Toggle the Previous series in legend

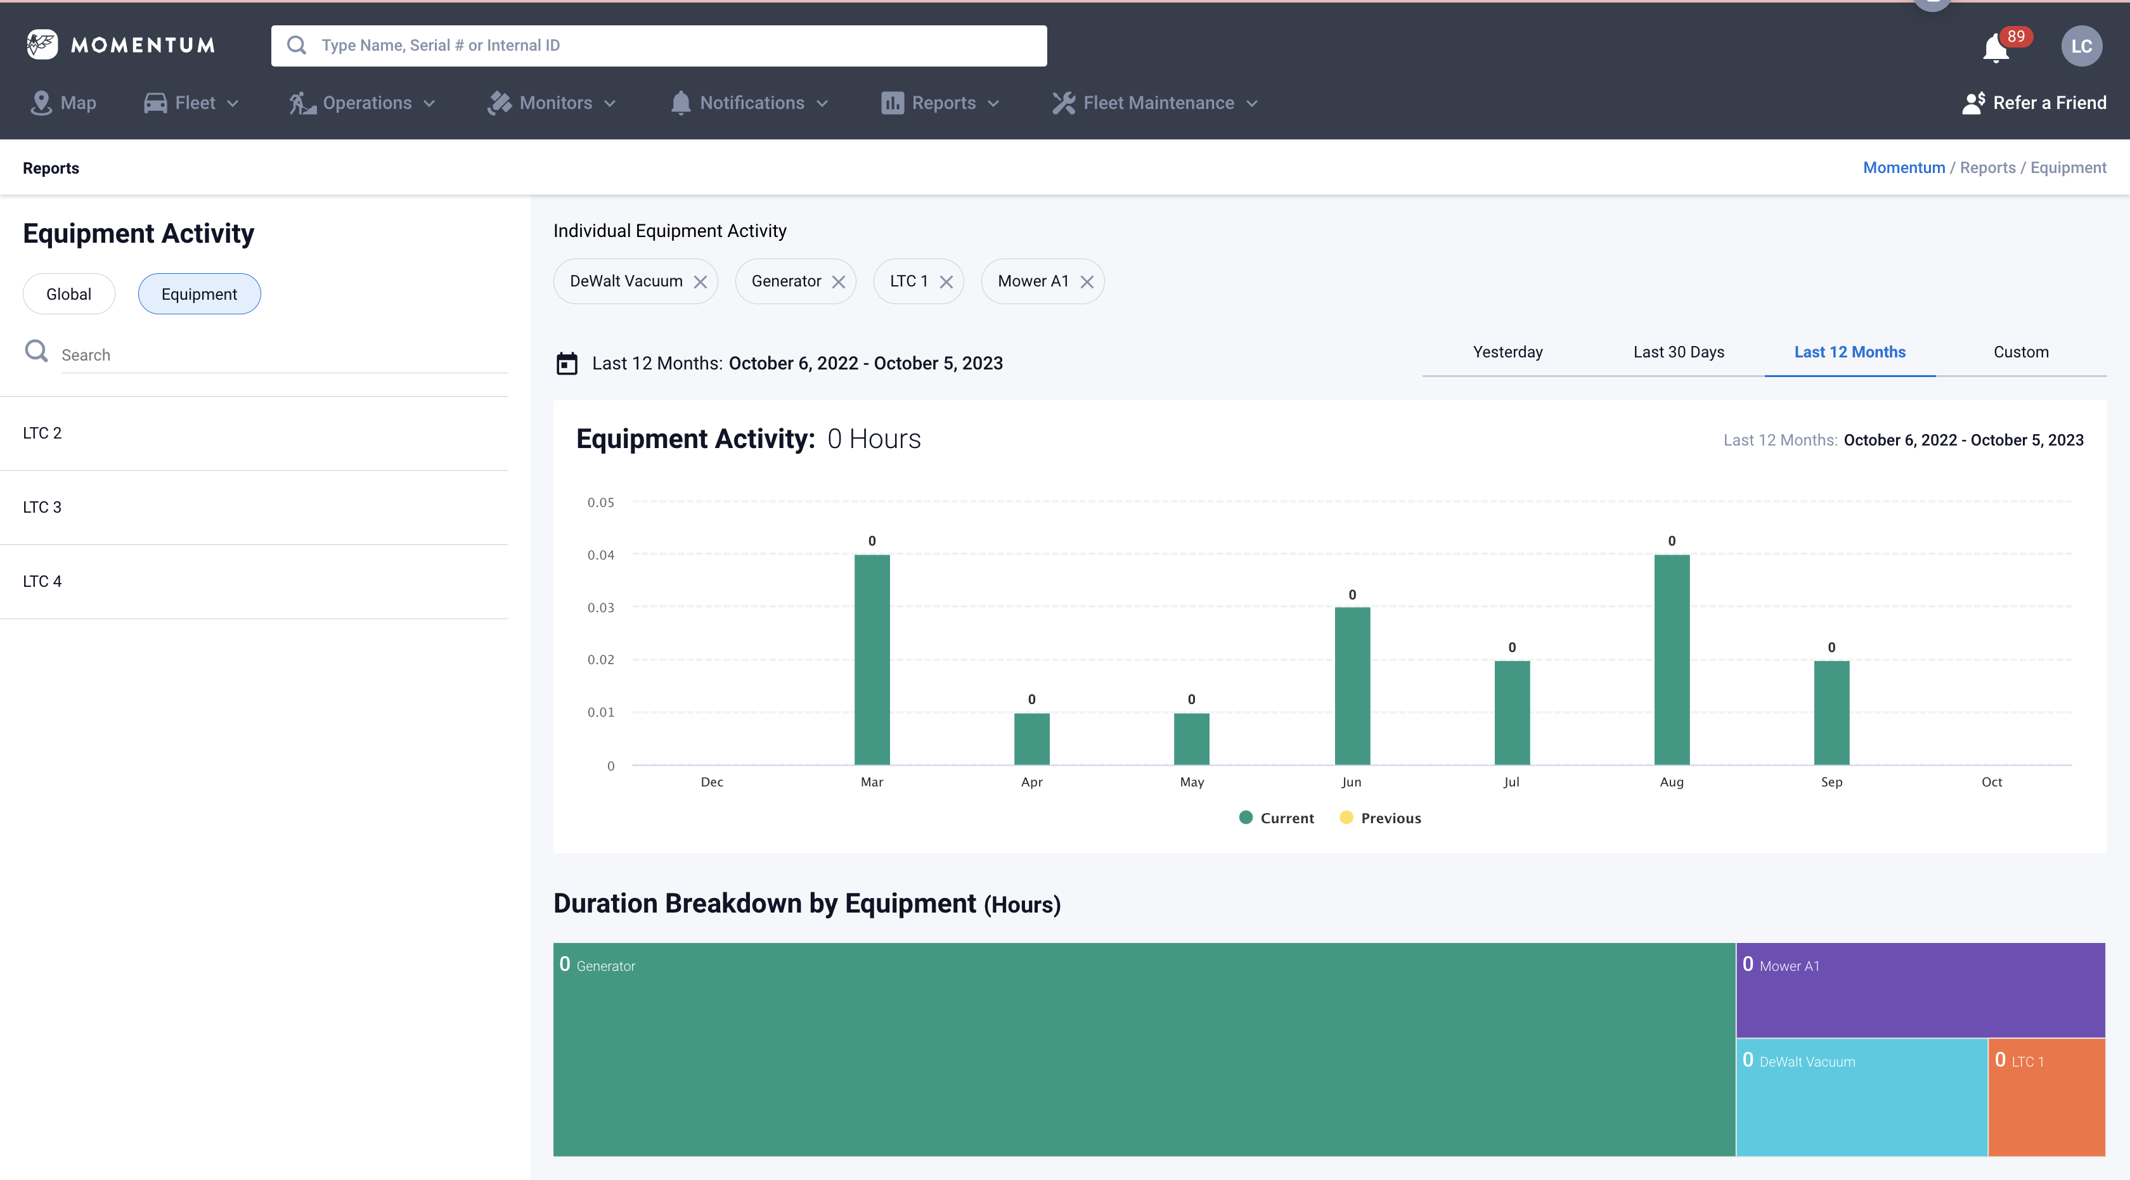(1380, 818)
